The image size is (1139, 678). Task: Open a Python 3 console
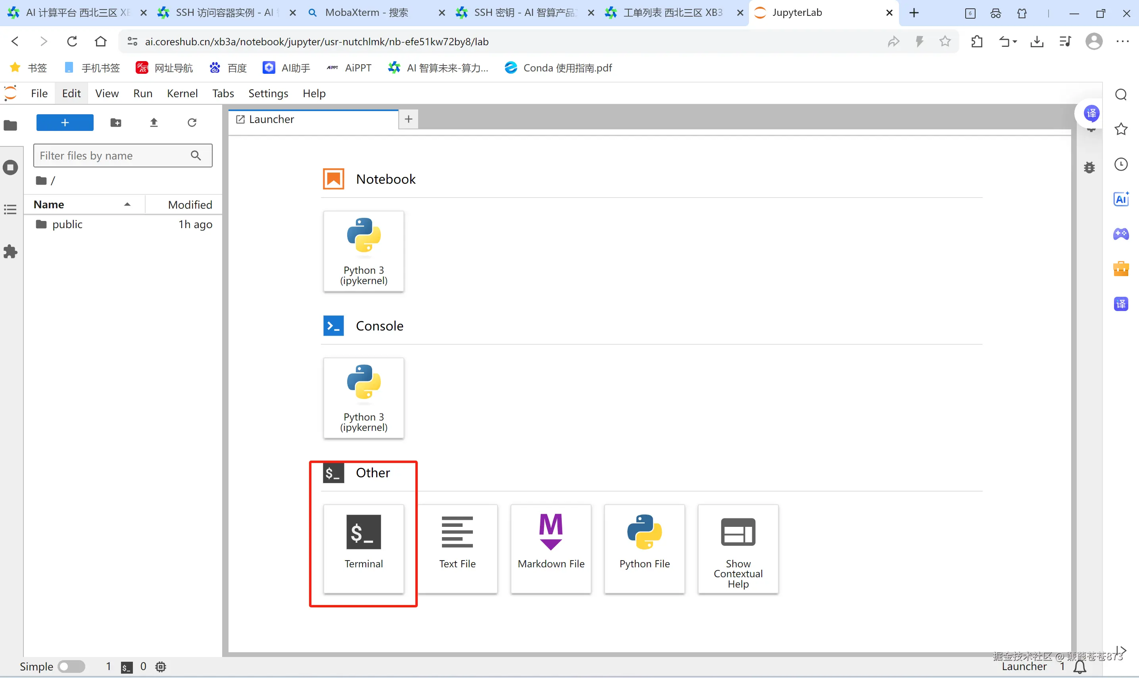363,398
